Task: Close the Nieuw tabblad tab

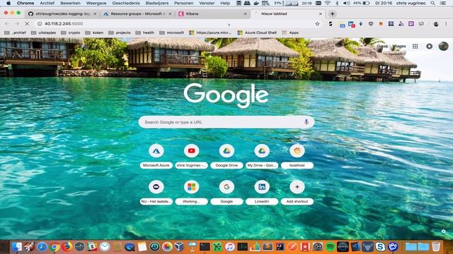Action: [321, 14]
